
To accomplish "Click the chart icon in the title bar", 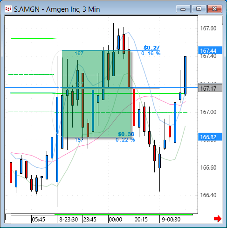I will tap(8, 9).
